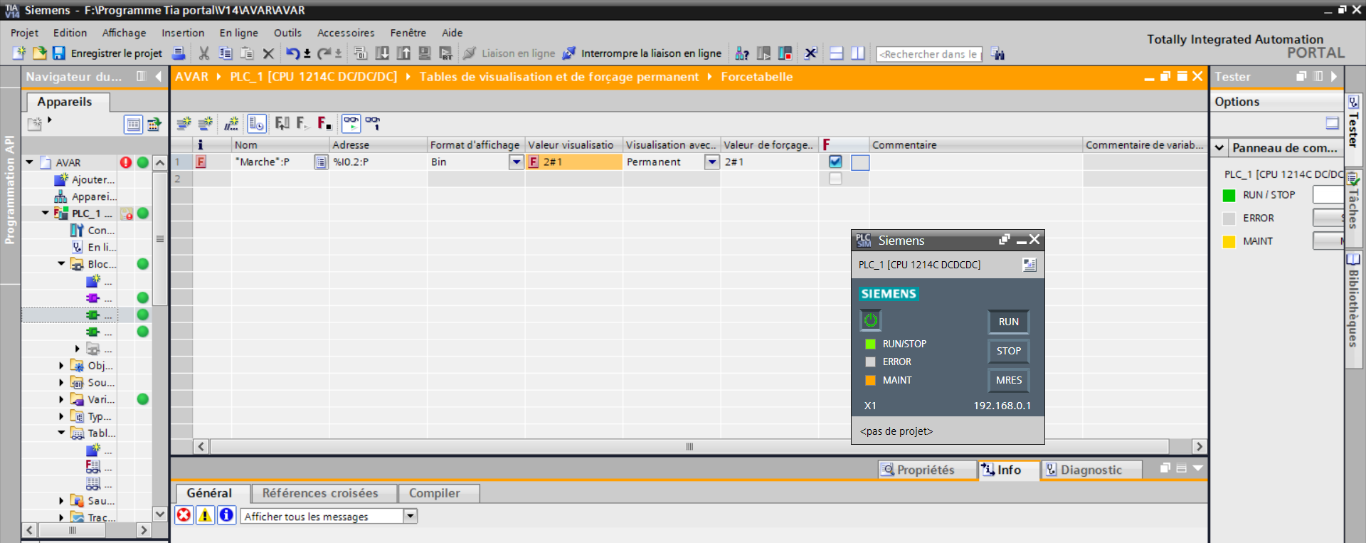This screenshot has width=1366, height=543.
Task: Click the Undo arrow in main toolbar
Action: [292, 53]
